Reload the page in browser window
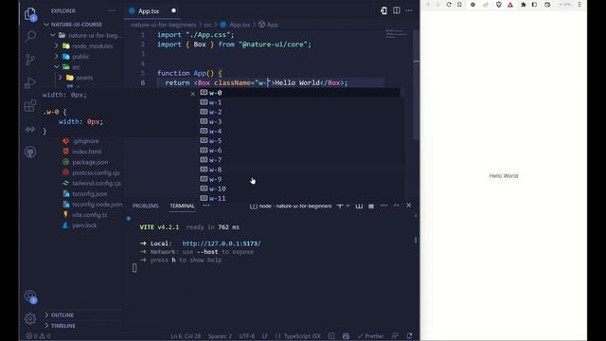This screenshot has height=341, width=606. [449, 5]
